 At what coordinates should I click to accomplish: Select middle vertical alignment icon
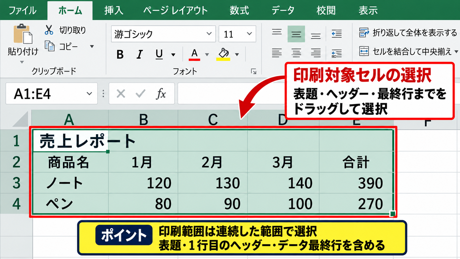tap(296, 34)
